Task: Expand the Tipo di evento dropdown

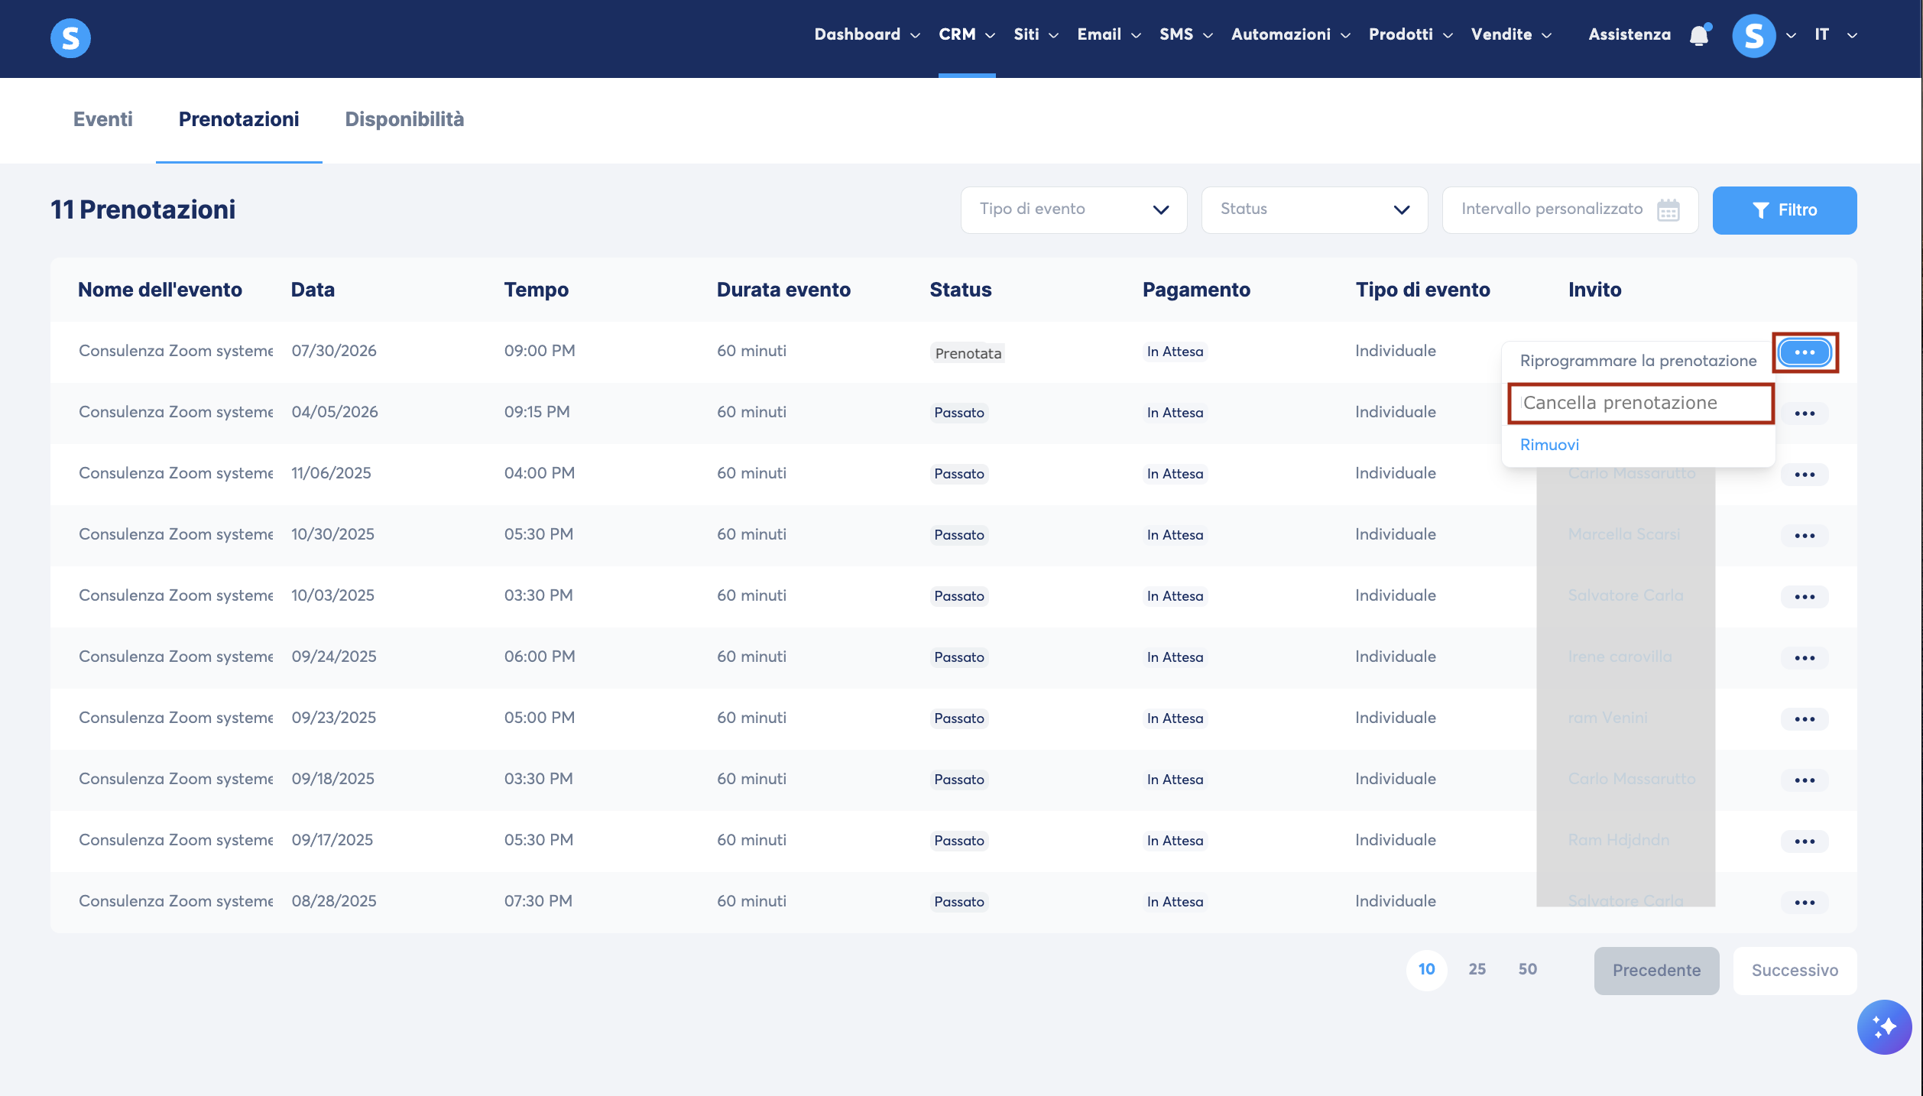Action: 1074,209
